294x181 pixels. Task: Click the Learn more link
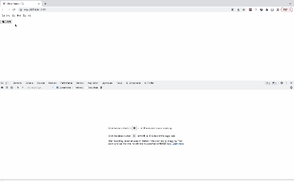click(x=178, y=144)
